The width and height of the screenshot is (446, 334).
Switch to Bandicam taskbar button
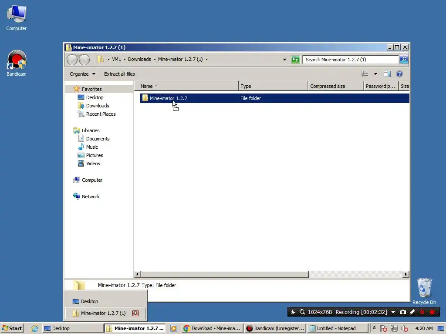275,328
